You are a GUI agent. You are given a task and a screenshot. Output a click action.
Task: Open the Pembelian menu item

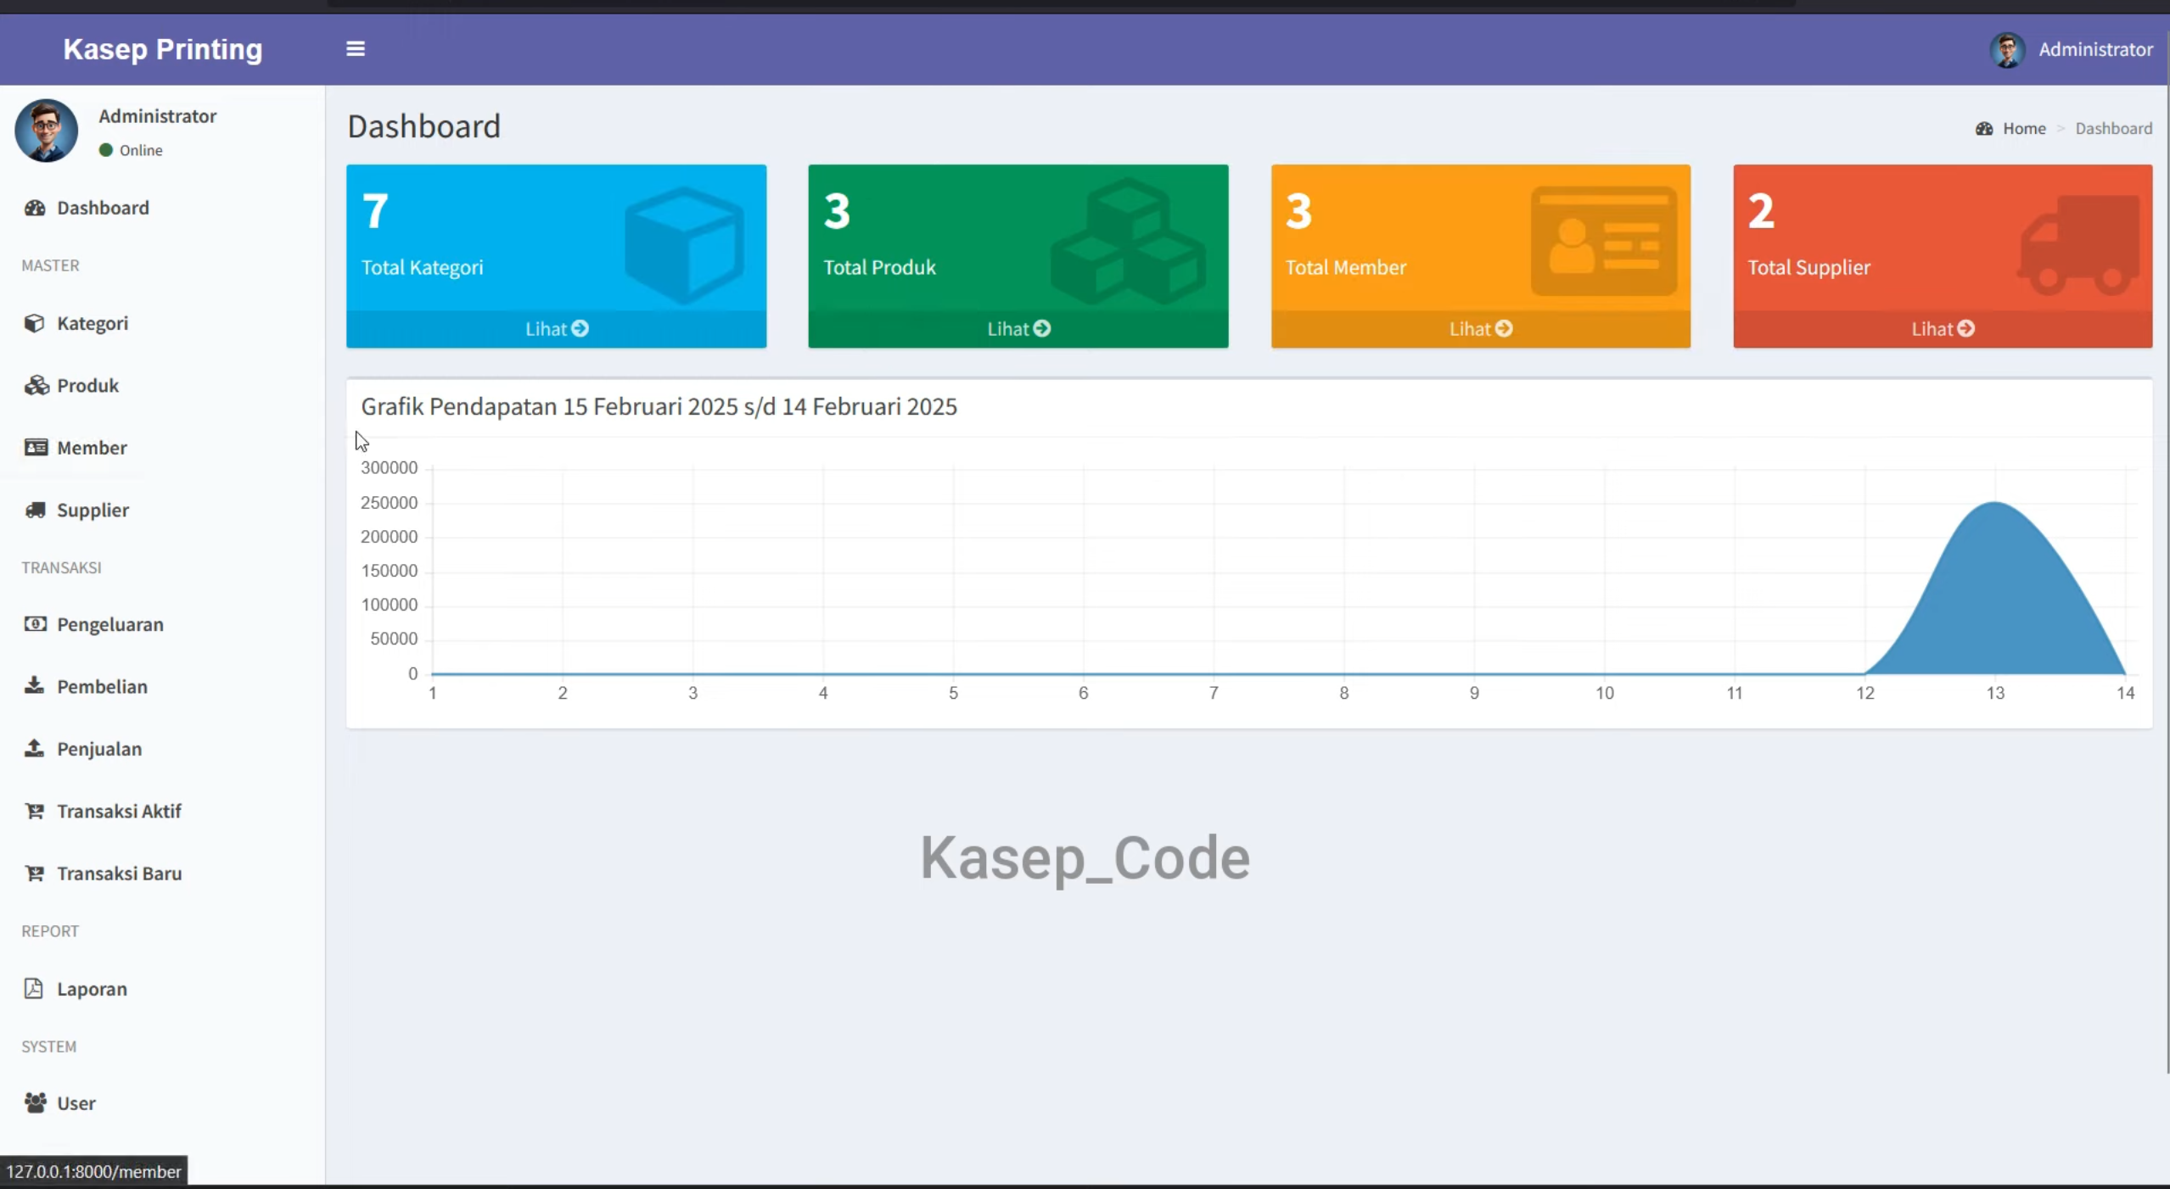tap(162, 686)
